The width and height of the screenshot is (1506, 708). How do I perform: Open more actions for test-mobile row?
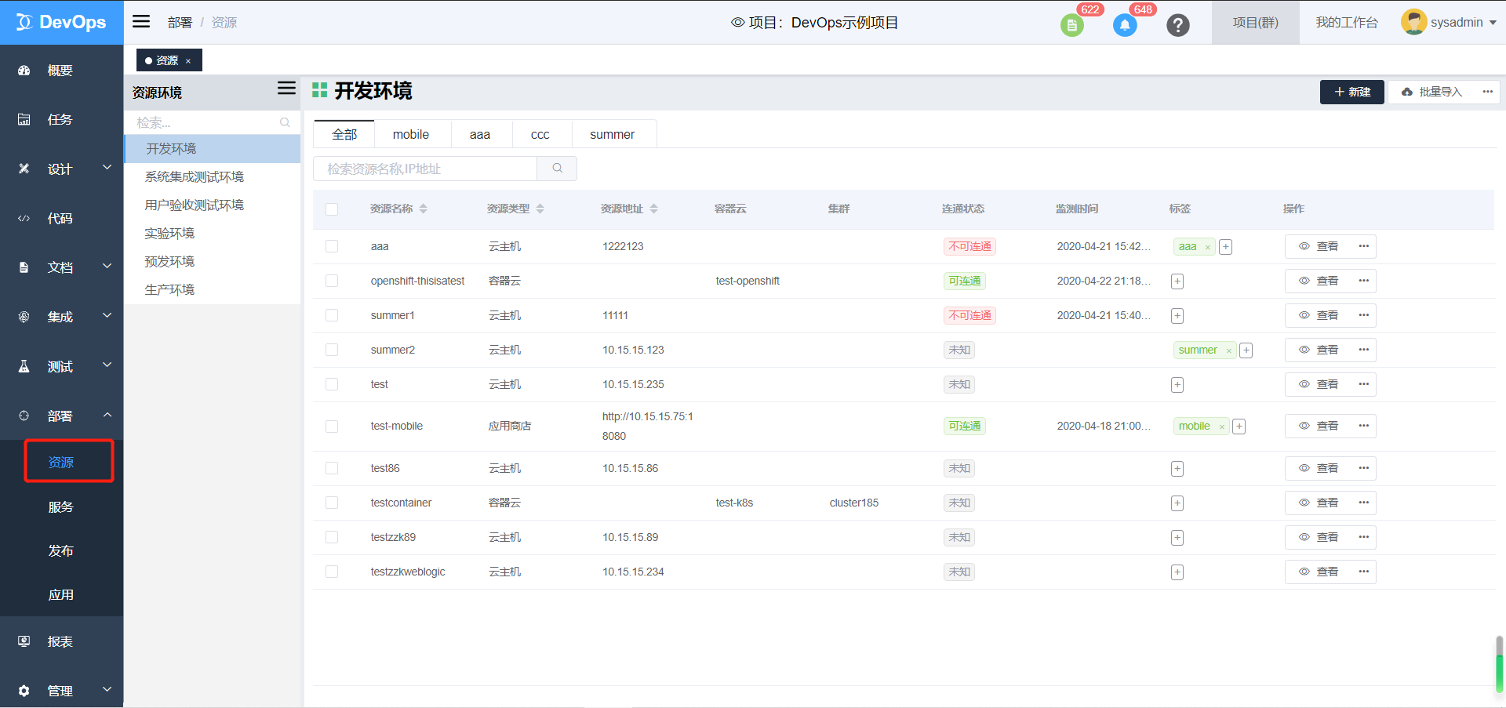(x=1363, y=426)
